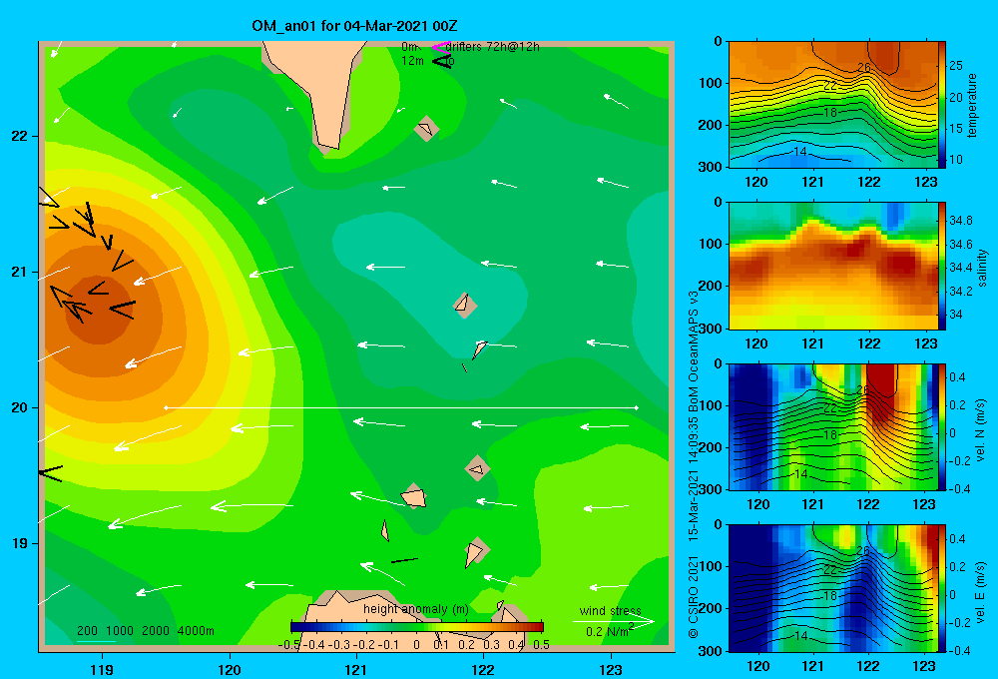Image resolution: width=998 pixels, height=679 pixels.
Task: Click the title 'OM_an01 for 04-Mar-2021 00Z'
Action: pyautogui.click(x=354, y=26)
